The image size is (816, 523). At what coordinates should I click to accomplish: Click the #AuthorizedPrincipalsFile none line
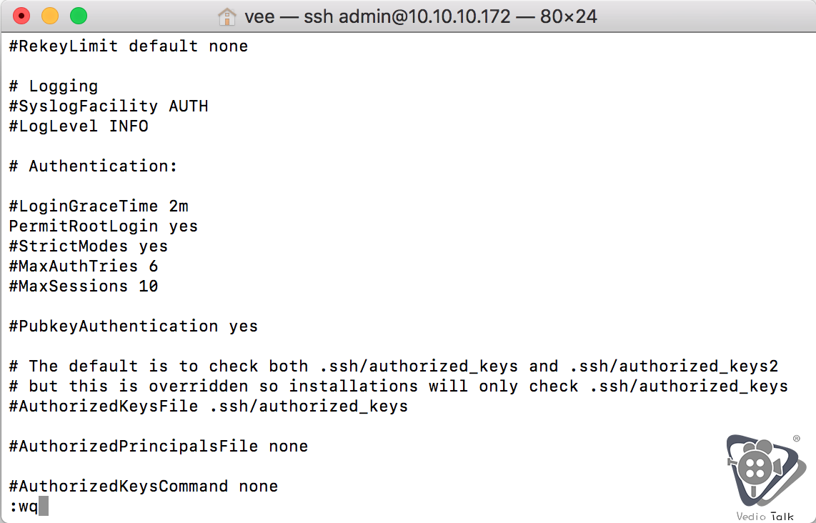tap(158, 447)
